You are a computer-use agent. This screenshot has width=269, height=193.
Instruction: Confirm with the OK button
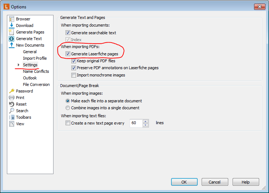(x=184, y=182)
